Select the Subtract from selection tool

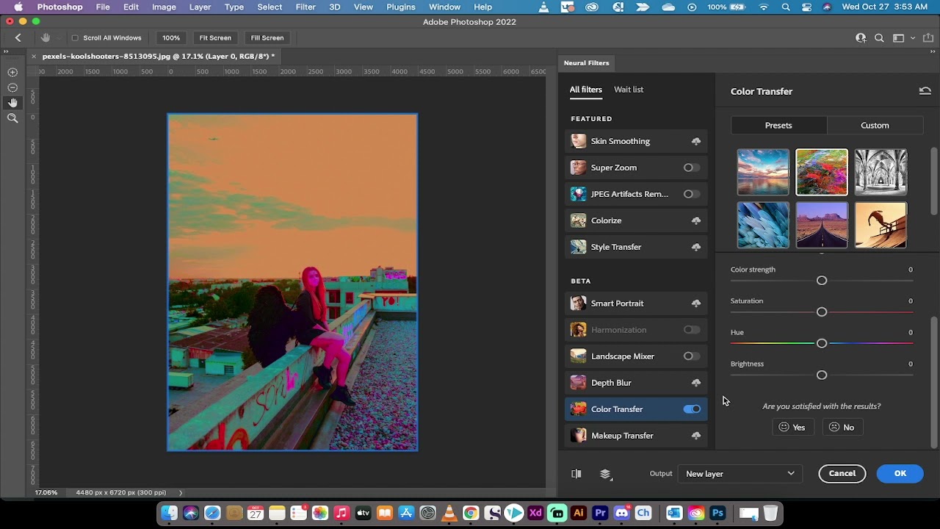point(12,87)
